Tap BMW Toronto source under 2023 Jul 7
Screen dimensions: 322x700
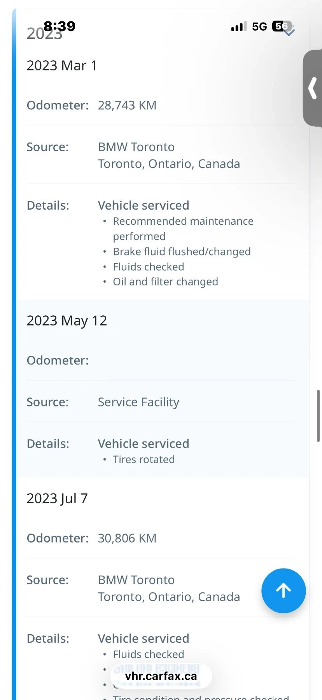pyautogui.click(x=136, y=580)
